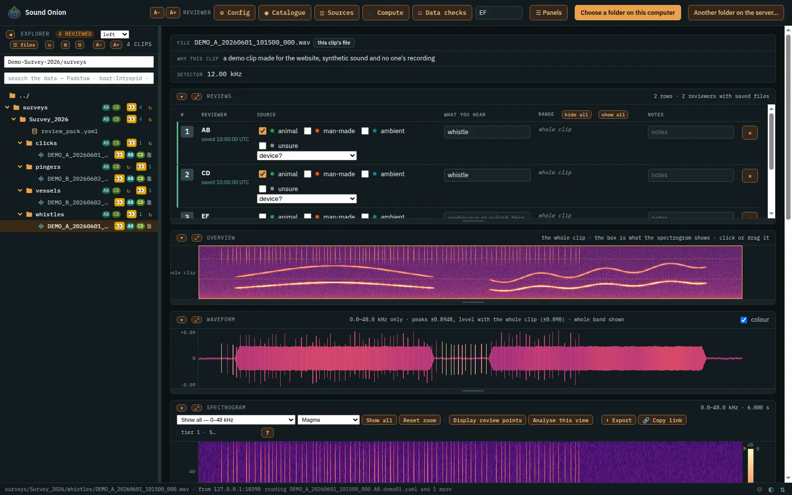Click 'hide all' range button
This screenshot has width=792, height=495.
[x=577, y=115]
